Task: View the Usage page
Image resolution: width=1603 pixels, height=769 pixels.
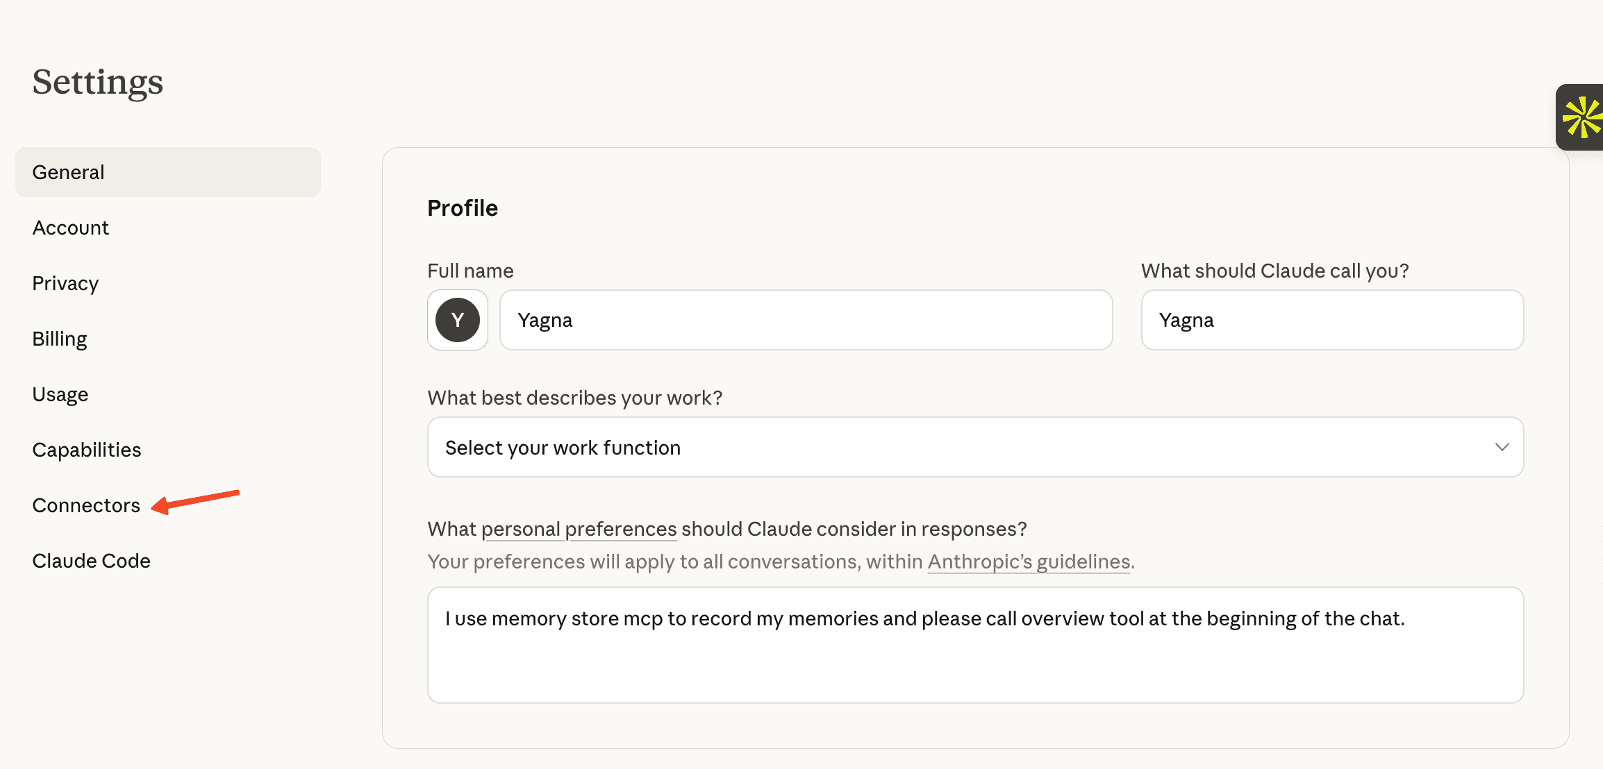Action: tap(60, 394)
